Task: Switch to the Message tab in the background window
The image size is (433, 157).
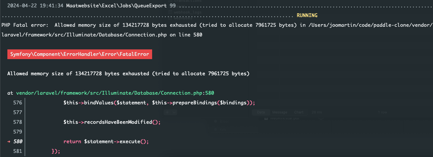Action: (x=280, y=112)
